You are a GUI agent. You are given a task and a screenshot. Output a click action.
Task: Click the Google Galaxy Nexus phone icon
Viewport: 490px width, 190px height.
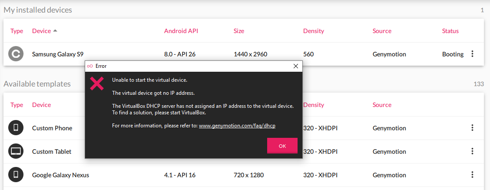(x=16, y=175)
